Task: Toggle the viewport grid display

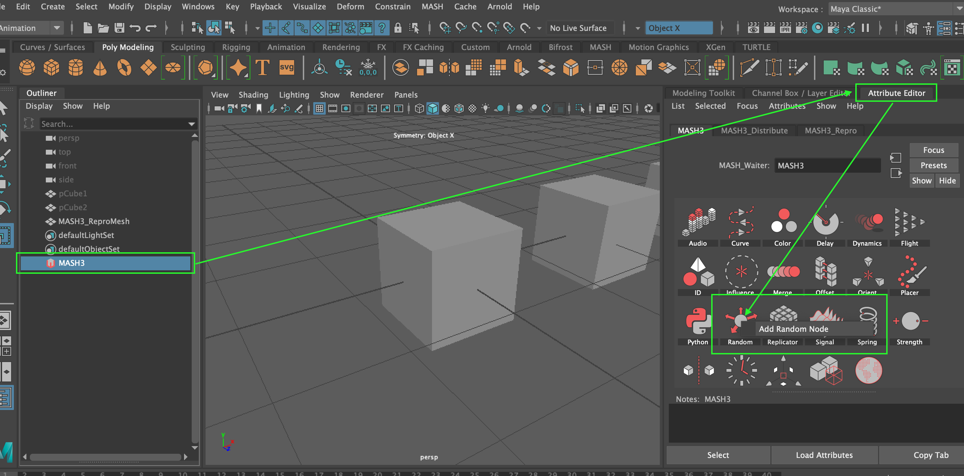Action: [x=319, y=108]
